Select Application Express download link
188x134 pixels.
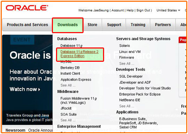point(76,80)
